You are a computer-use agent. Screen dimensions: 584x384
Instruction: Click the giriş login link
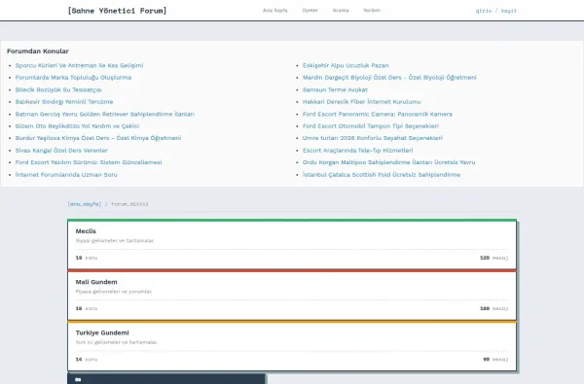[484, 11]
